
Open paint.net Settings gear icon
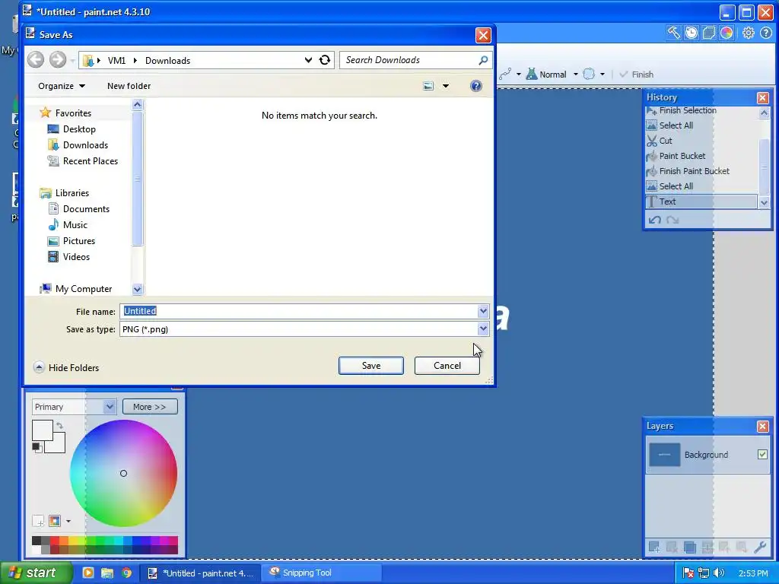tap(749, 33)
